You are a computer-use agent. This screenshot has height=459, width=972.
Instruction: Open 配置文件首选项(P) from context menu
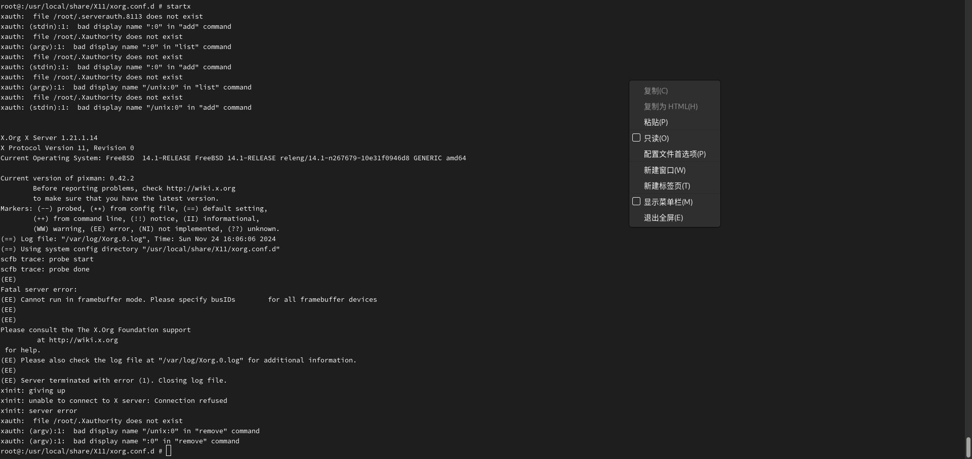pyautogui.click(x=674, y=154)
